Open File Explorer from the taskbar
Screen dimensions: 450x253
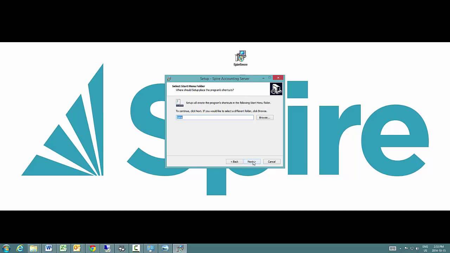[33, 248]
